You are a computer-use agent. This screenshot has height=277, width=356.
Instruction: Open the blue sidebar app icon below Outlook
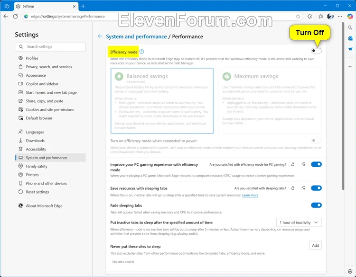coord(350,49)
